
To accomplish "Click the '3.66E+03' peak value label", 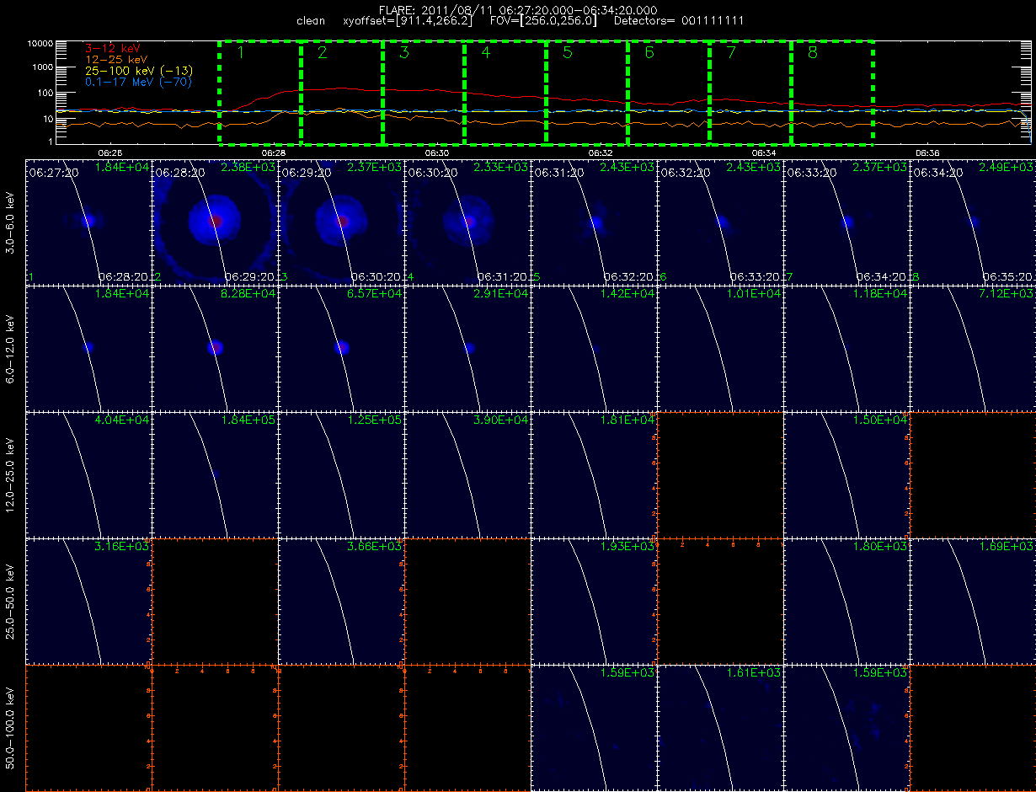I will tap(375, 547).
